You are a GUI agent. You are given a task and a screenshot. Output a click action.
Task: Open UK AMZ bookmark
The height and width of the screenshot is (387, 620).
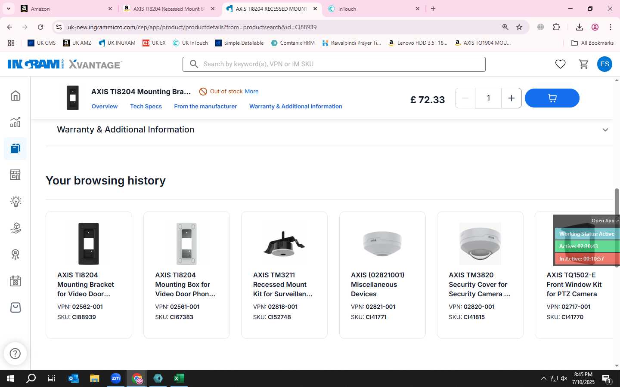click(77, 43)
